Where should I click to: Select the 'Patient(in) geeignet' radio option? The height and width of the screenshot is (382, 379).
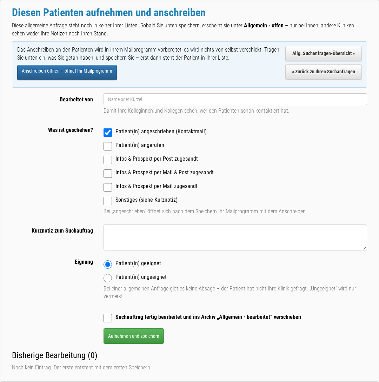(108, 264)
